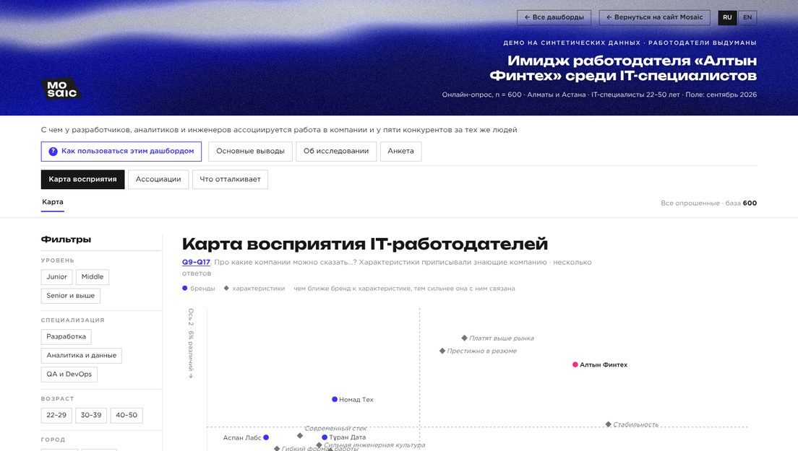The image size is (798, 451).
Task: Click the Престижно в резюме label
Action: coord(481,351)
